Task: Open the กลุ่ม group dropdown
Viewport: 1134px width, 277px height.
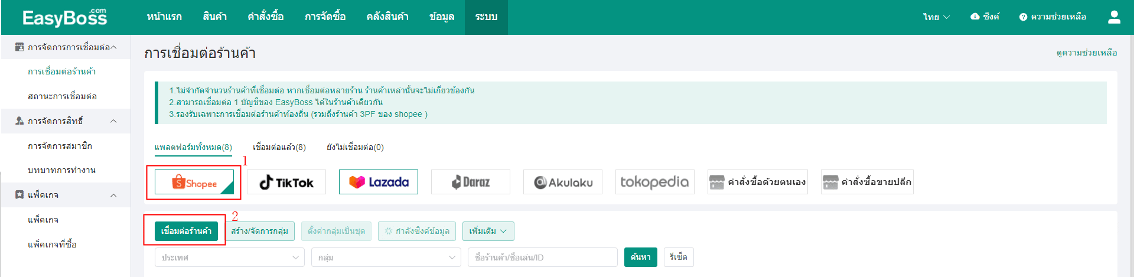Action: (386, 258)
